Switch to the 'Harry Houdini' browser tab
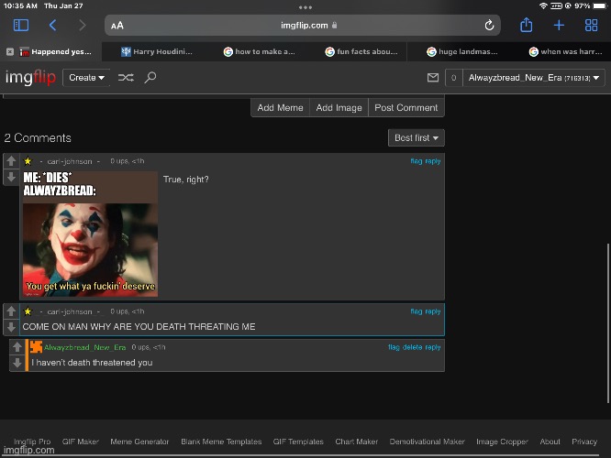This screenshot has height=458, width=611. 157,52
